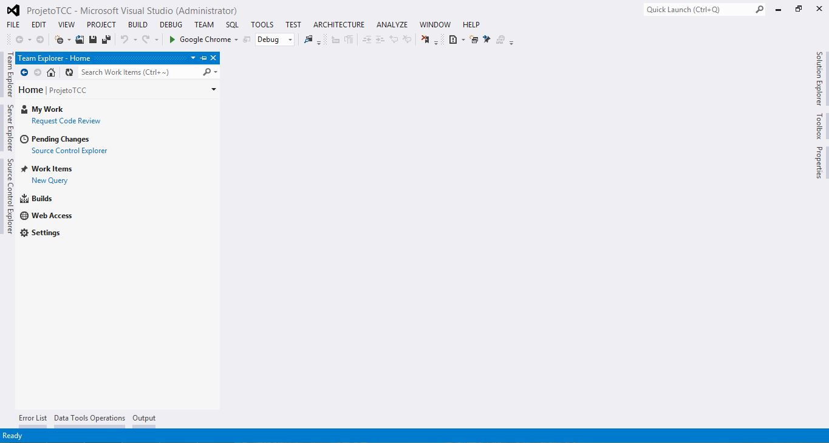Click the search magnifier in Team Explorer

point(206,72)
